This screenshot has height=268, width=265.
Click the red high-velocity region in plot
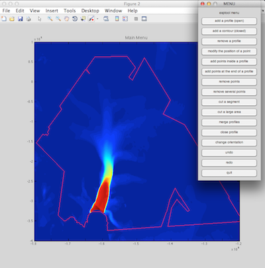tap(101, 197)
